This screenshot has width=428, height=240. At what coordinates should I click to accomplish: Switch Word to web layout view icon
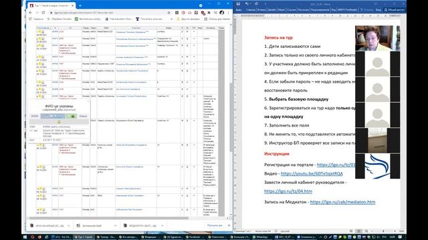point(366,231)
